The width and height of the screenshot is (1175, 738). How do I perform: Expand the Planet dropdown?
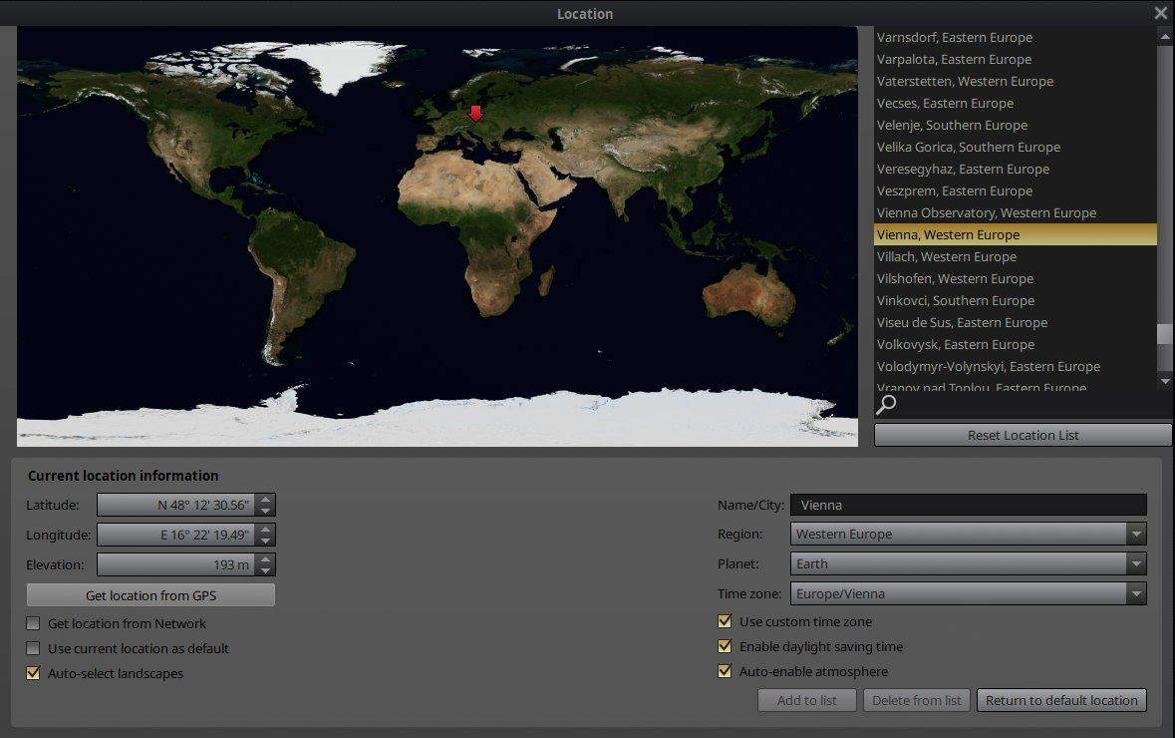(1136, 564)
